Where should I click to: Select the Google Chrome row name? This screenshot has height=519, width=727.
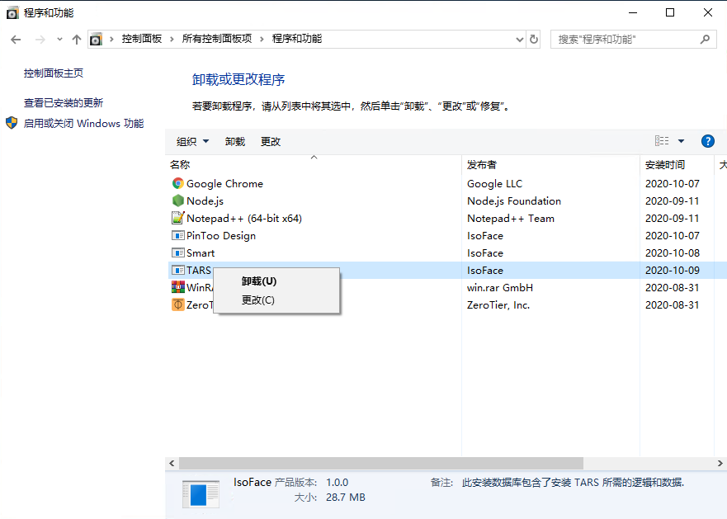pos(225,184)
